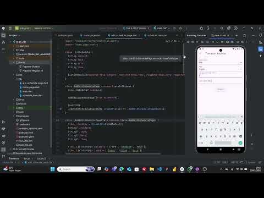Open the Gemini sparkle icon
The height and width of the screenshot is (198, 264).
pyautogui.click(x=261, y=56)
